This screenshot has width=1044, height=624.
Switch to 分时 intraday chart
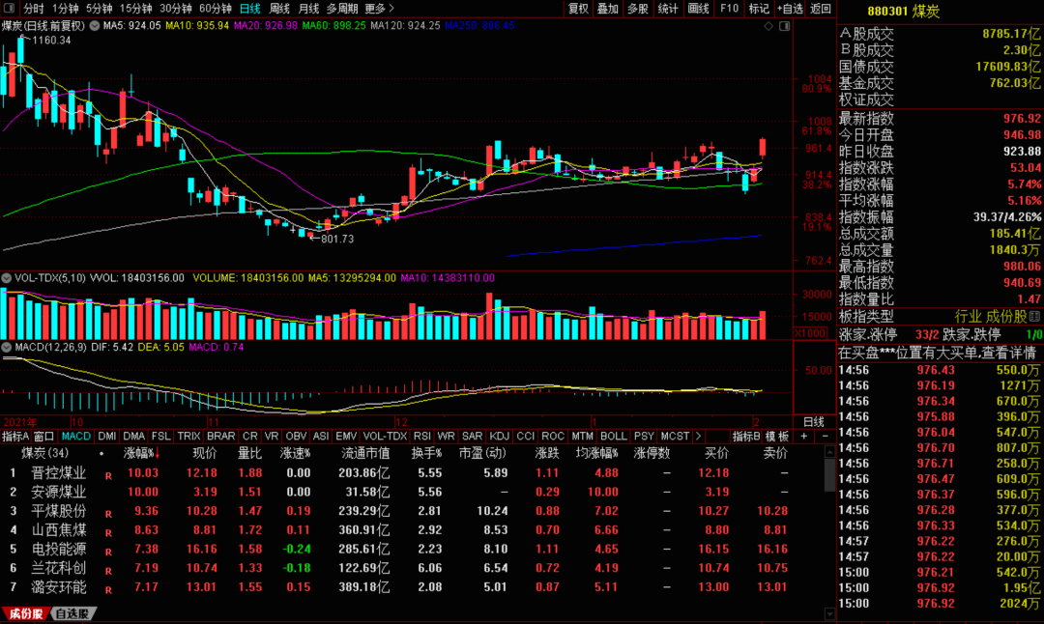[33, 9]
